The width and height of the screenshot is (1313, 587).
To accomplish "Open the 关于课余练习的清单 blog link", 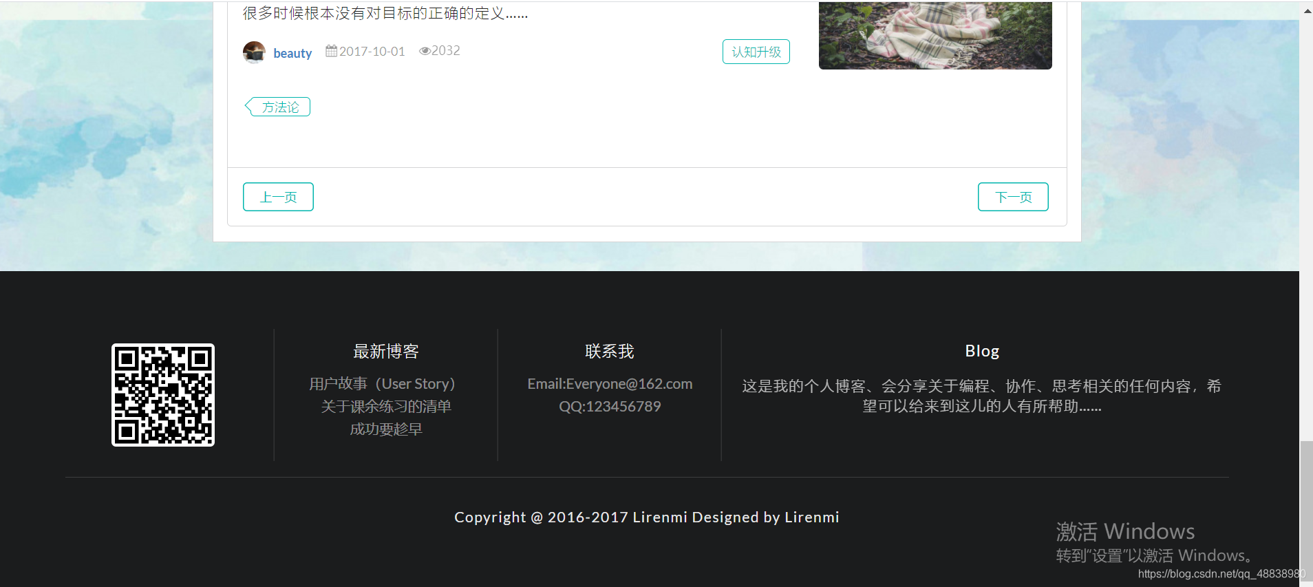I will click(x=386, y=407).
